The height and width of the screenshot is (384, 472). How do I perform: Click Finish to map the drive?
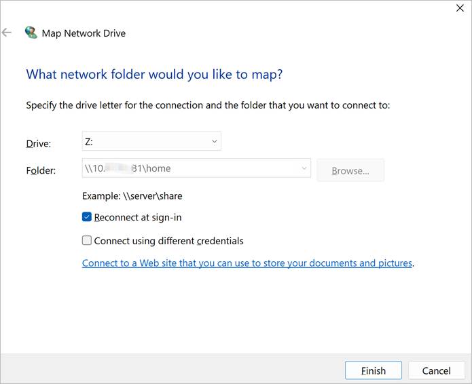coord(373,370)
